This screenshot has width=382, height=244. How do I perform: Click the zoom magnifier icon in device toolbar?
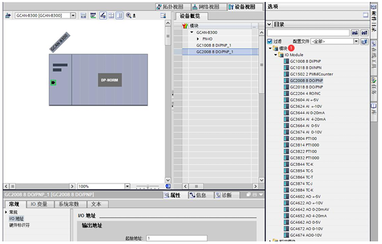128,16
